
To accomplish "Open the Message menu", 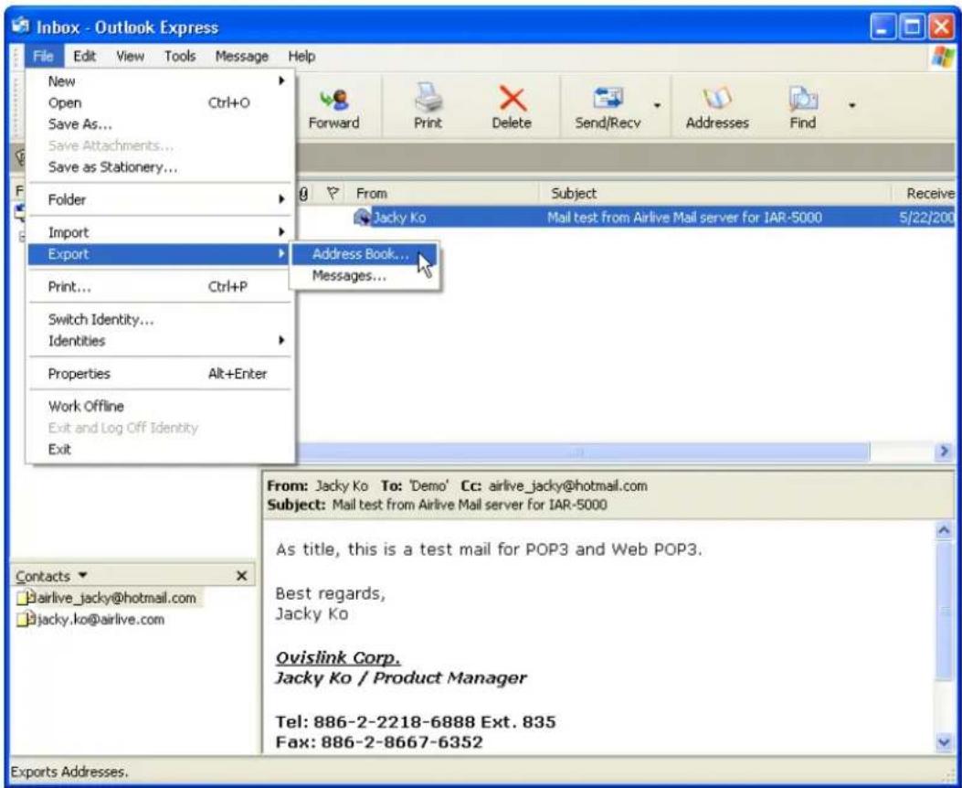I will coord(242,57).
